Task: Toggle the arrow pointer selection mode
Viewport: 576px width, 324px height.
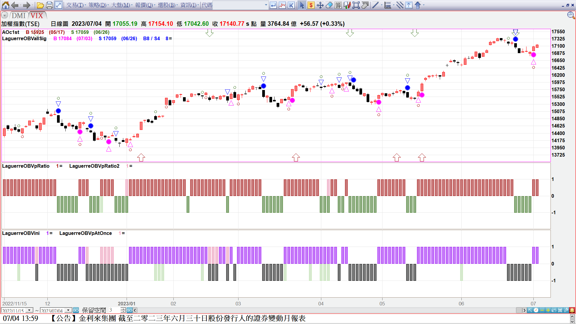Action: [x=302, y=5]
